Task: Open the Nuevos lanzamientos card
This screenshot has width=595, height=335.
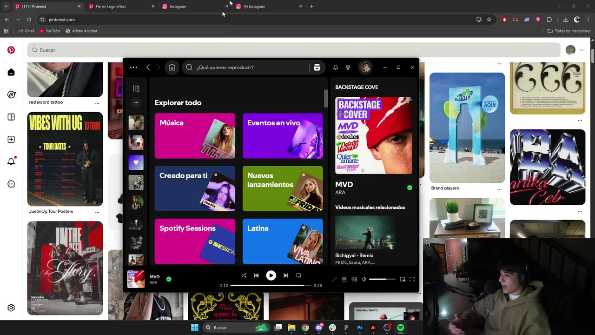Action: (283, 188)
